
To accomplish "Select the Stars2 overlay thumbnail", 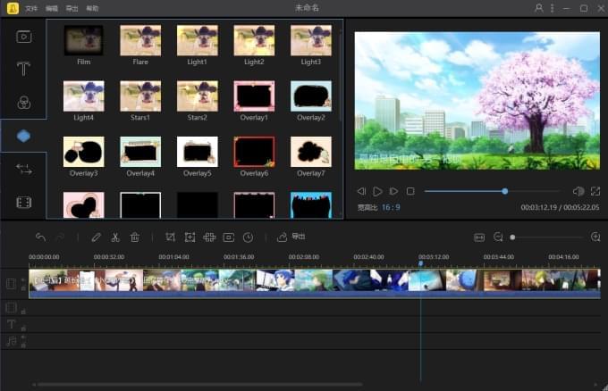I will (x=198, y=96).
